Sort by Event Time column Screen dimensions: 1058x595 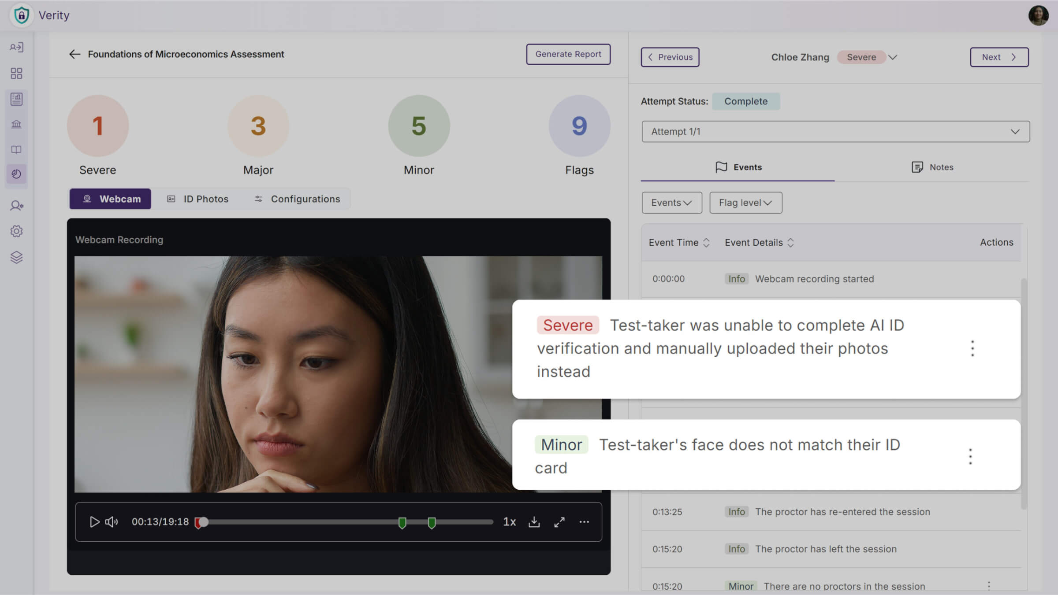(706, 243)
